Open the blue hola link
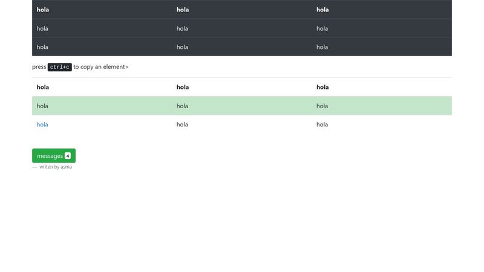 coord(42,125)
